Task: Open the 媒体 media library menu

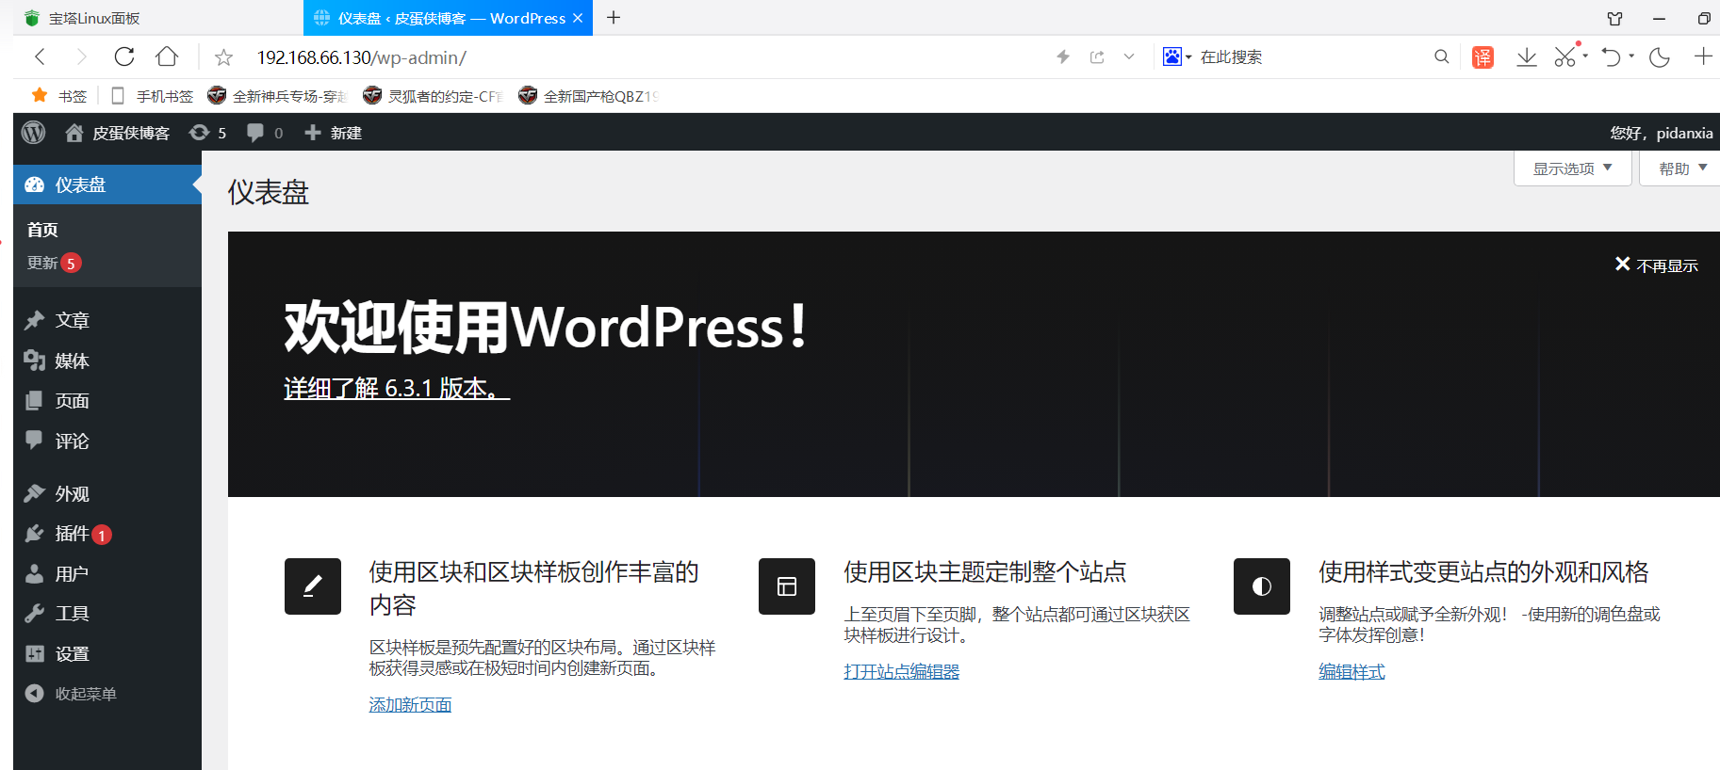Action: (x=72, y=361)
